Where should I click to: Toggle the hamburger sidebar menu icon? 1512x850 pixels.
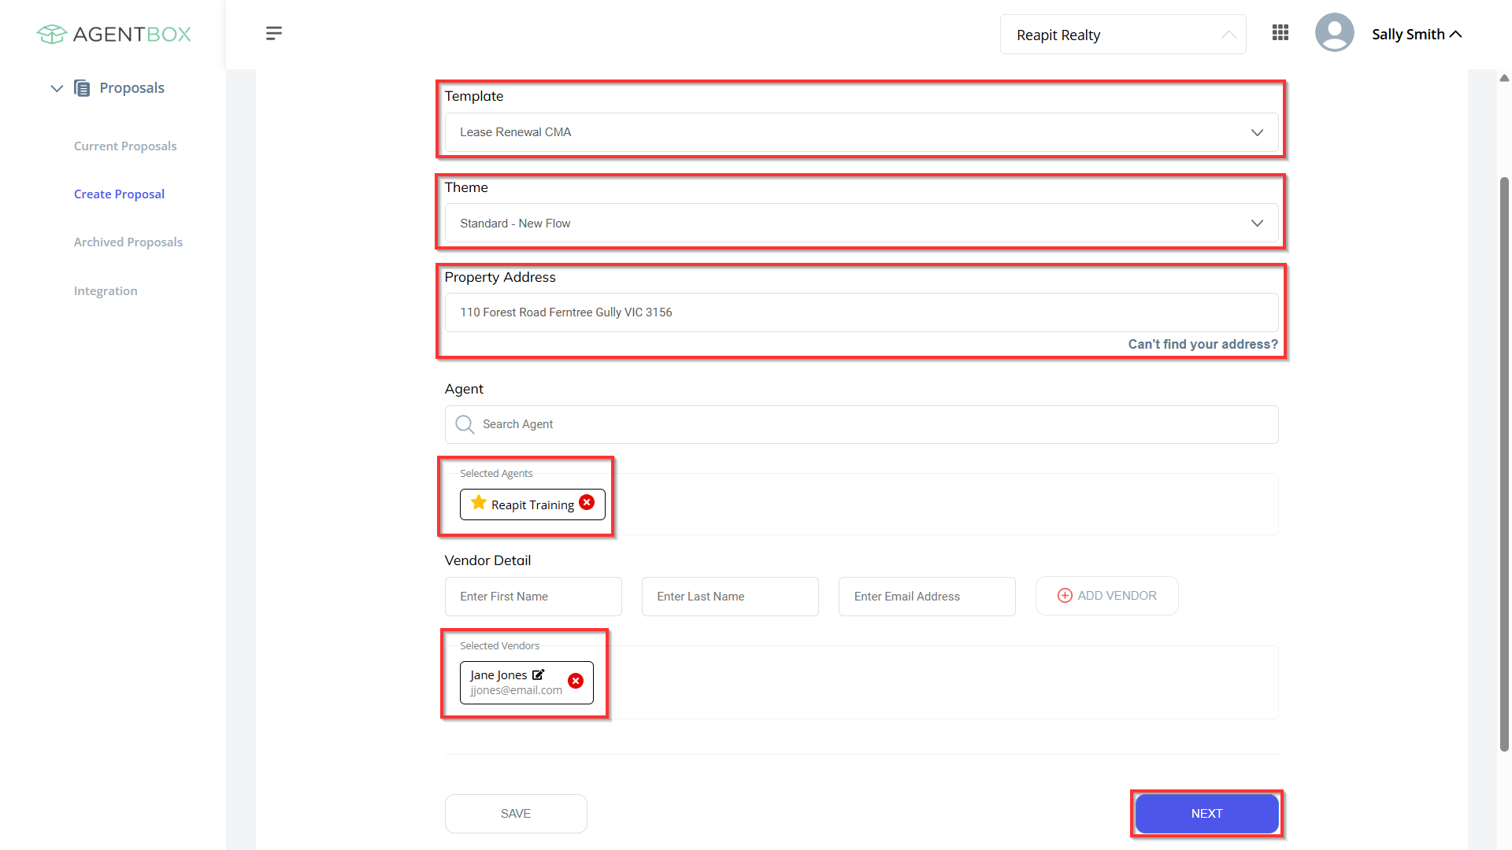(x=274, y=33)
